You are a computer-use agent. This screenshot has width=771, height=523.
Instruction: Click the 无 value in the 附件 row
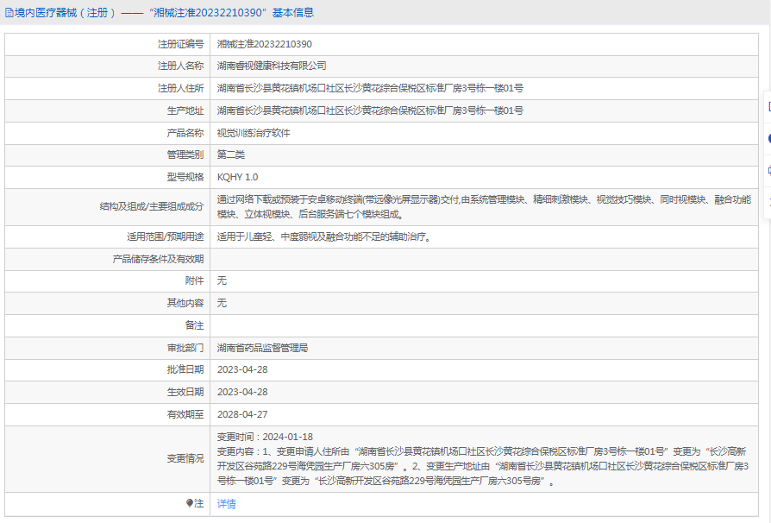pyautogui.click(x=223, y=280)
